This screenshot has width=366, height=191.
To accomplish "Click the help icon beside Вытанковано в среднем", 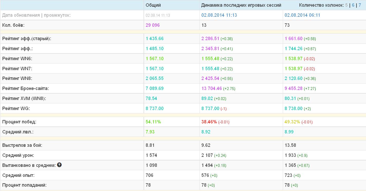I will pos(59,165).
